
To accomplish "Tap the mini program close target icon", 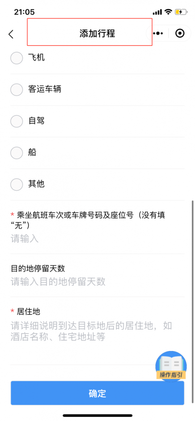I will click(180, 33).
